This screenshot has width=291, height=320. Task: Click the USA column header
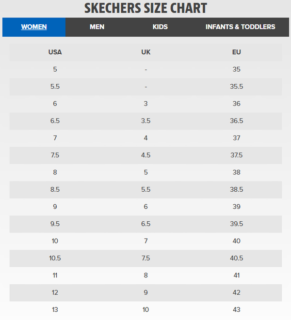(x=55, y=52)
